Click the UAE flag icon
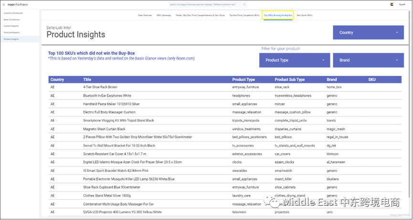Screen dimensions: 413x220 coord(392,4)
